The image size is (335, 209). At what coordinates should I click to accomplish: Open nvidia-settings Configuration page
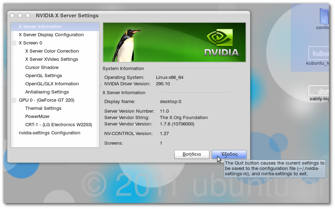[49, 133]
